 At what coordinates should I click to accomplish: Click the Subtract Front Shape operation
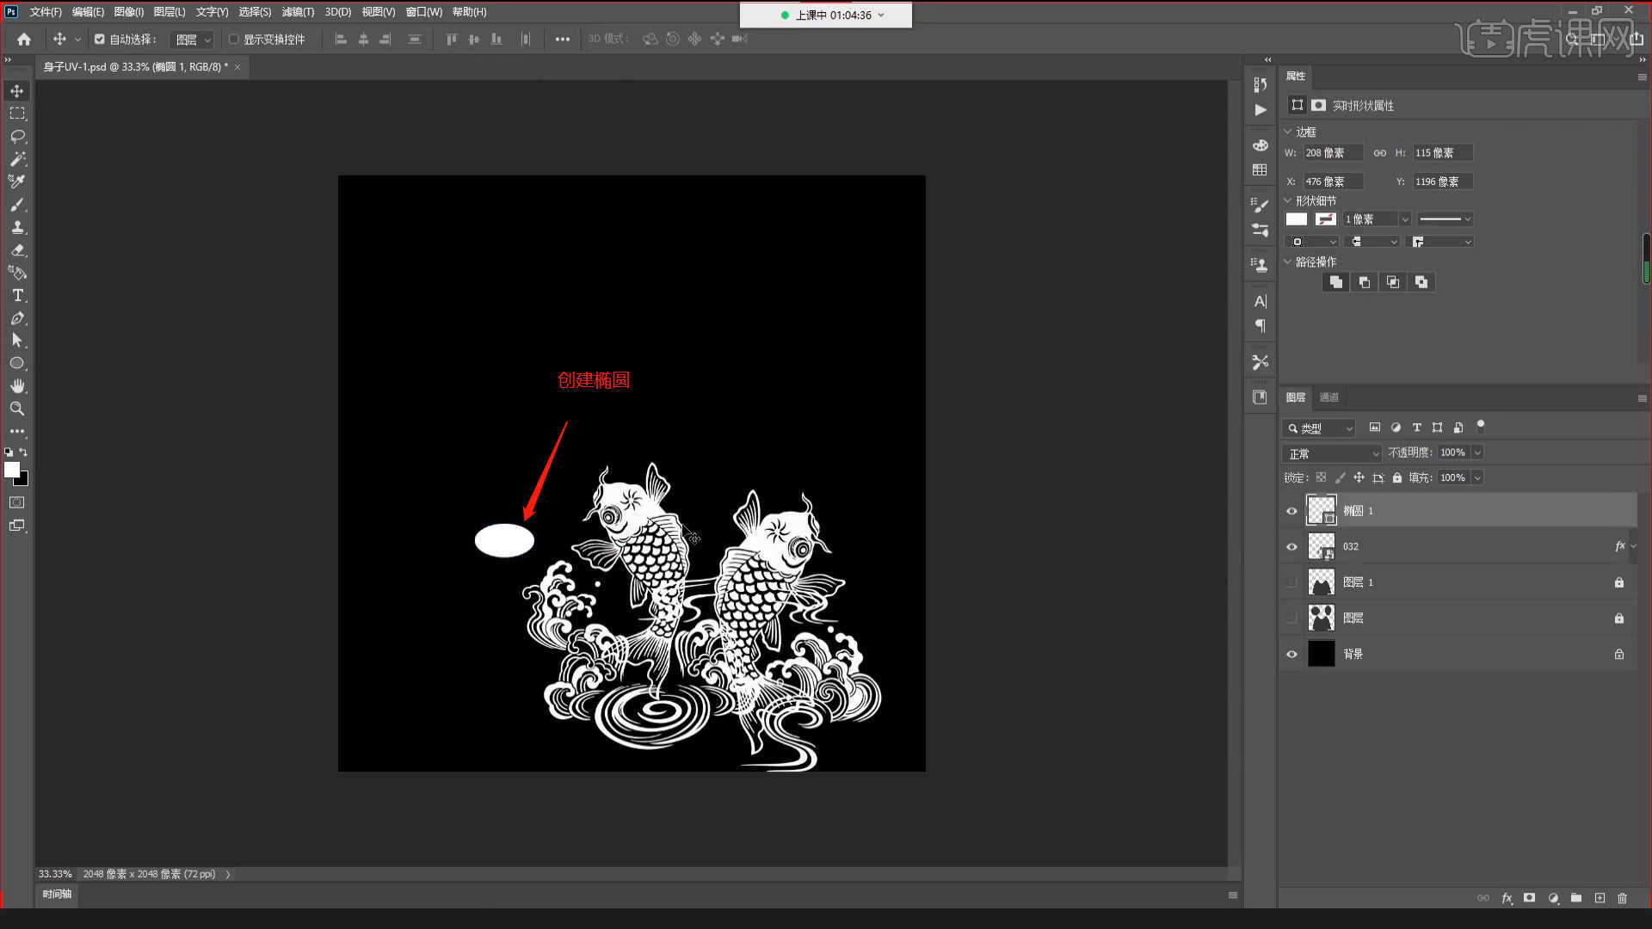[1364, 282]
